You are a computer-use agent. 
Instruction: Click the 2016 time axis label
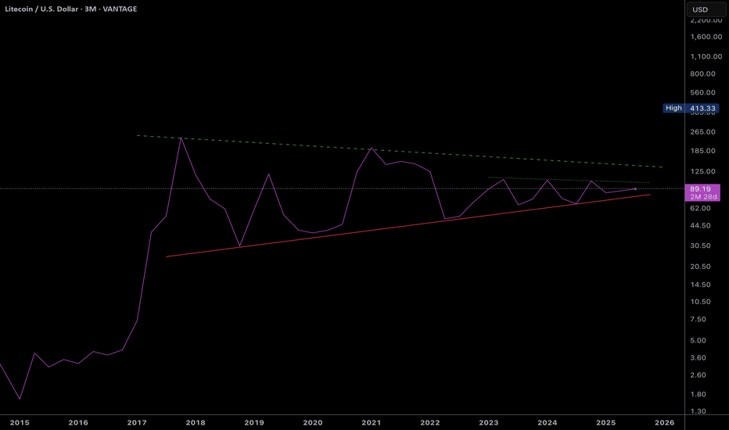tap(78, 422)
